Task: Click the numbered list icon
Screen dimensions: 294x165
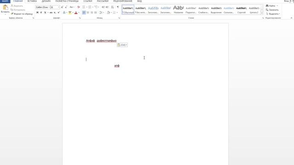Action: [90, 7]
